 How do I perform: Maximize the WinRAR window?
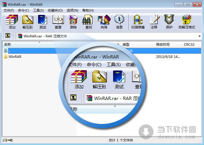tap(188, 4)
